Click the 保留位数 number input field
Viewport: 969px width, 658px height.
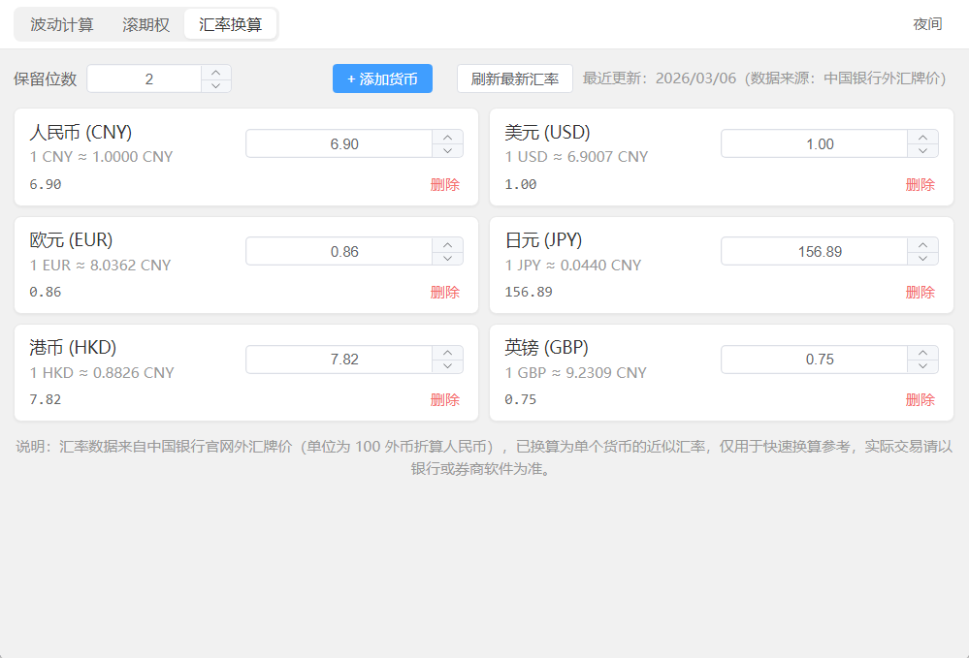145,78
